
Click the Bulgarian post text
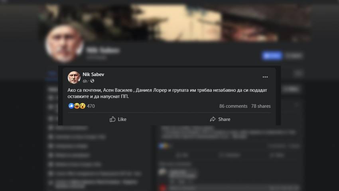click(168, 94)
